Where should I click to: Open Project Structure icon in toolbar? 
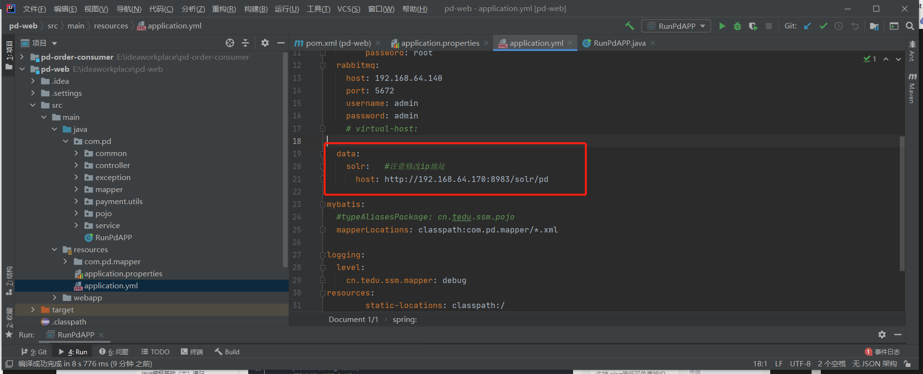coord(874,26)
